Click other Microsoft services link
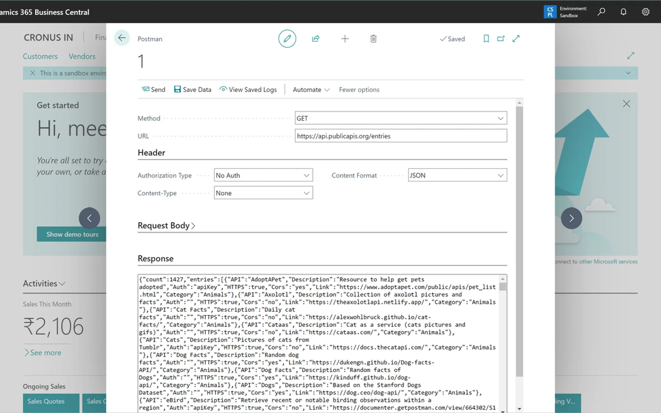 coord(608,261)
